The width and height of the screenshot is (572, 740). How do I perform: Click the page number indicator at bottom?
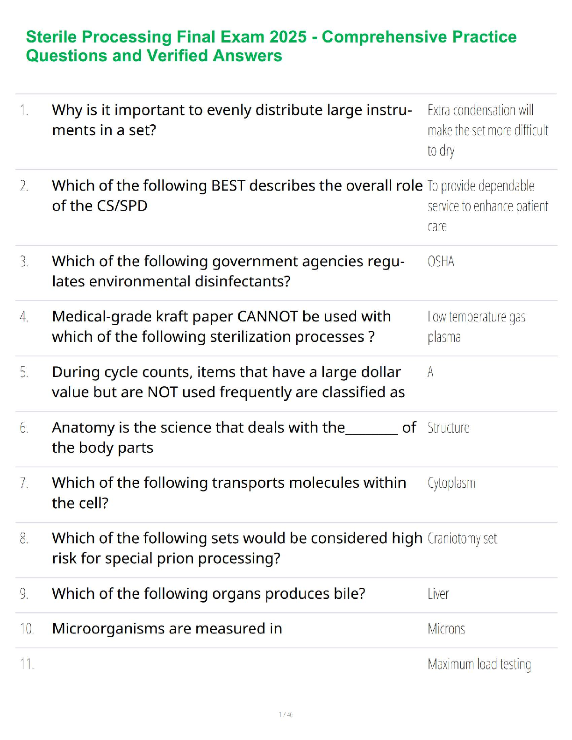286,714
